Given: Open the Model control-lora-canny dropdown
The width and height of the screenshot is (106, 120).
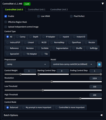Looking at the screenshot, I should 73,64.
